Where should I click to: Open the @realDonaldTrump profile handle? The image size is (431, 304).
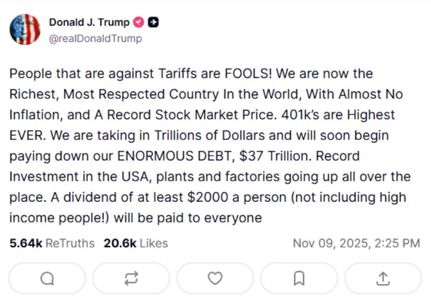(95, 38)
